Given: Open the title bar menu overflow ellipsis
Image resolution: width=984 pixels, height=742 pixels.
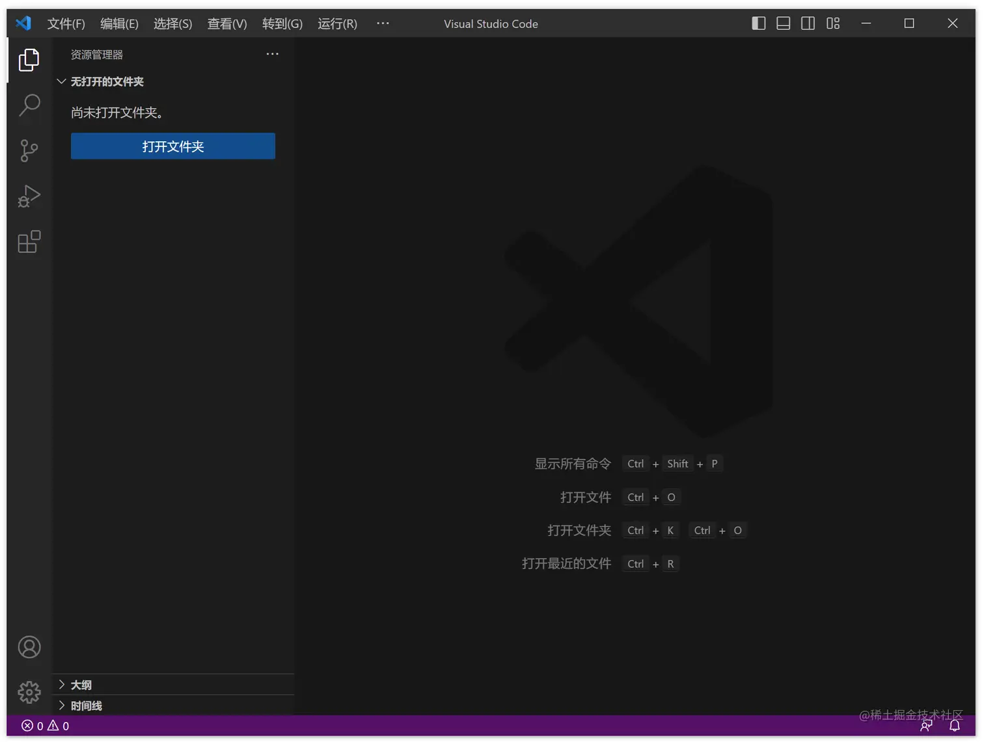Looking at the screenshot, I should 383,23.
